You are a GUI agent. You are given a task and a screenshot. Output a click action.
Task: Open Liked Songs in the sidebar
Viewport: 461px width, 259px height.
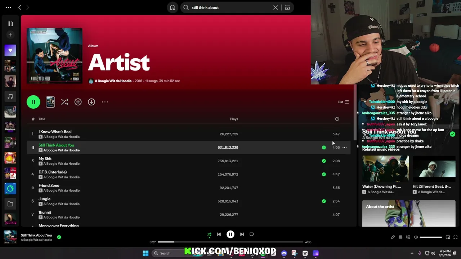(x=10, y=50)
